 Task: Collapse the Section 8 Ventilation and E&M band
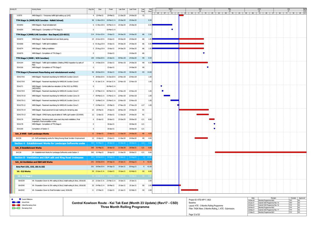click(49, 157)
